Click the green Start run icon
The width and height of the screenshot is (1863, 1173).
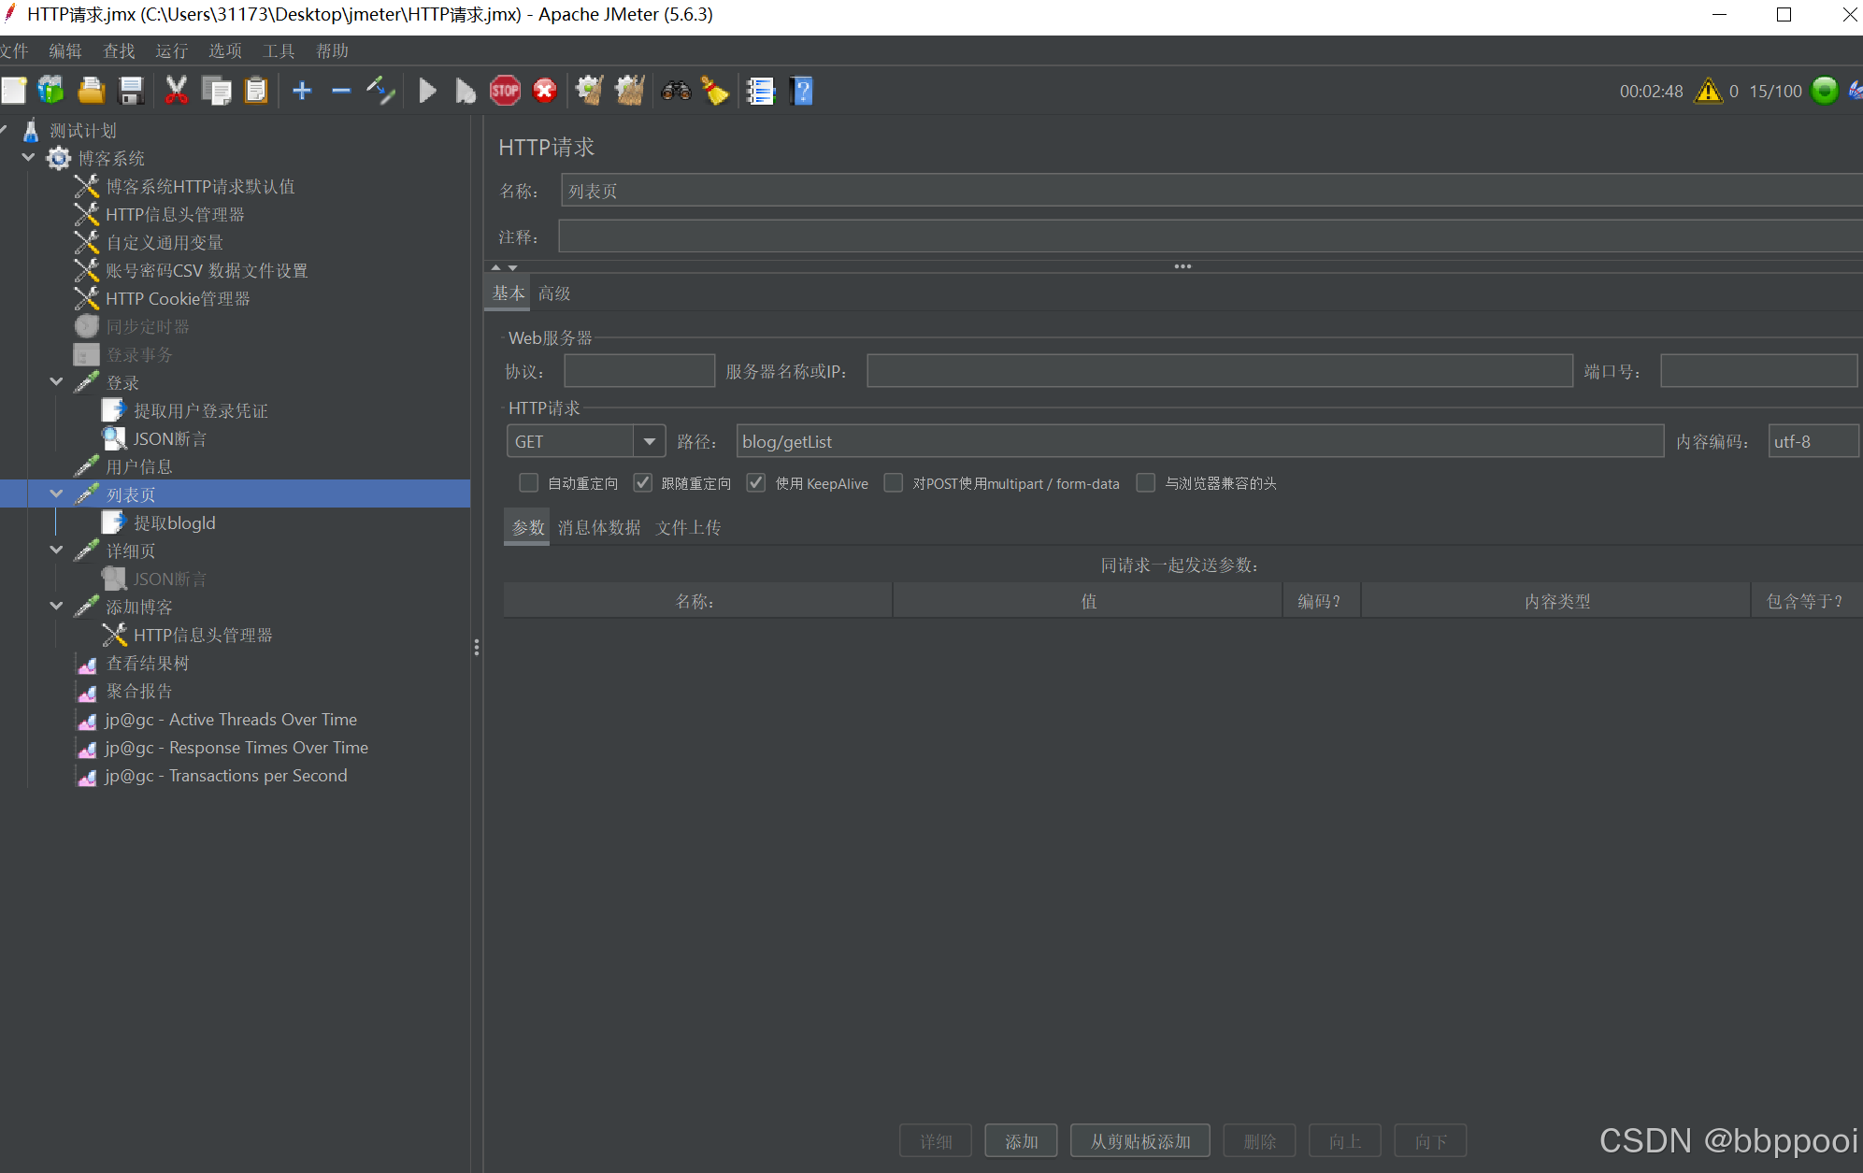427,91
